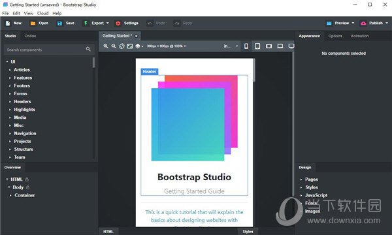Open the Help menu
The image size is (392, 235).
point(57,13)
